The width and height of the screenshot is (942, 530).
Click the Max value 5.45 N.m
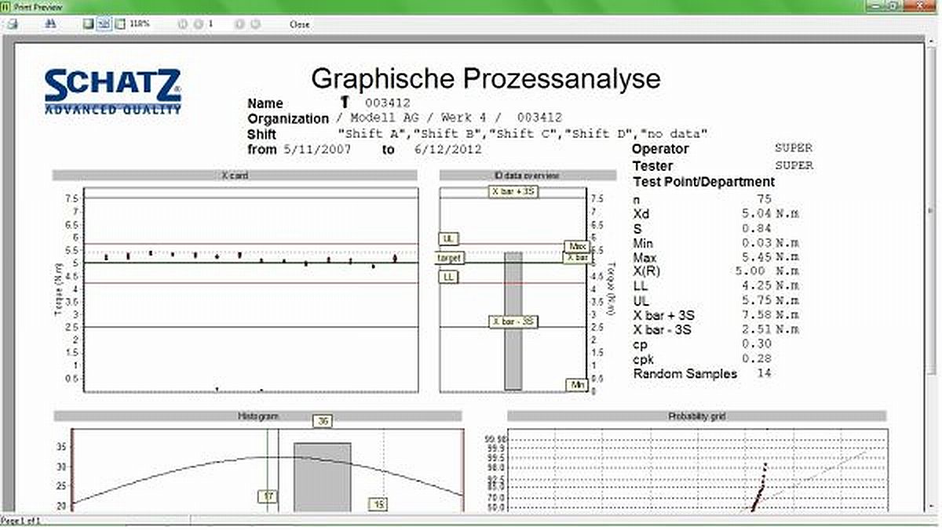tap(771, 257)
